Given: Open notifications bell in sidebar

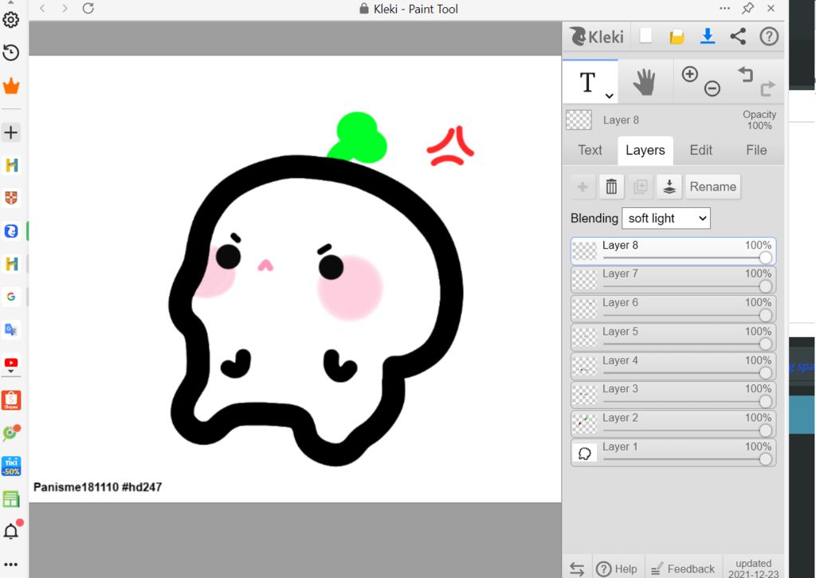Looking at the screenshot, I should coord(12,530).
